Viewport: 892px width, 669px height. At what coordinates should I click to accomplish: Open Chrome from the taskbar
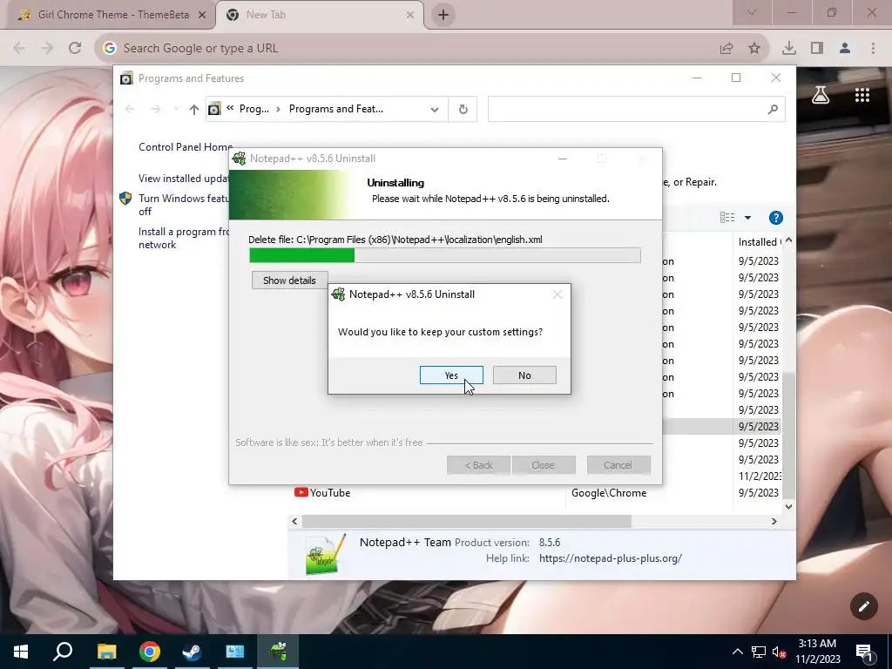pos(150,652)
